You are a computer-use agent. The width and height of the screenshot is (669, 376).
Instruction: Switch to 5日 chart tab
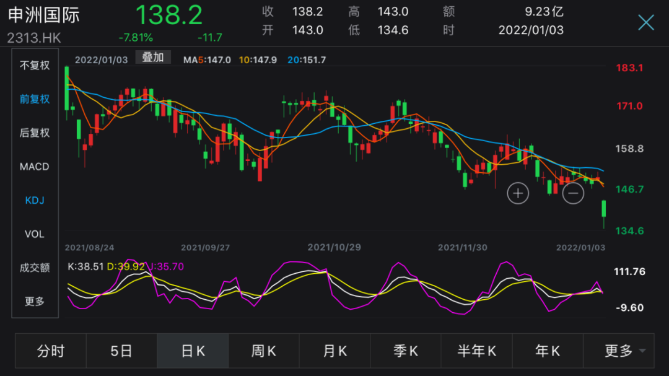(x=121, y=351)
